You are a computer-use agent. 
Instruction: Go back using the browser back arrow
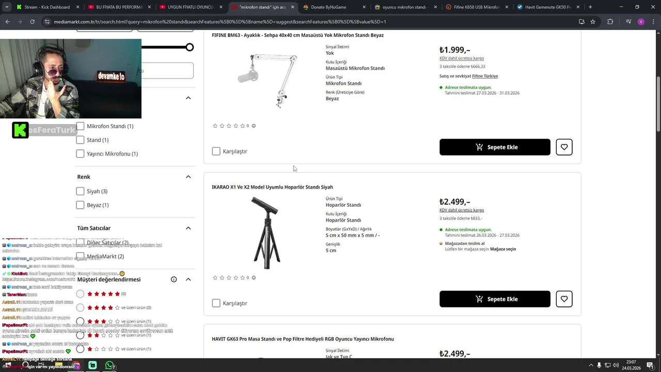pyautogui.click(x=7, y=22)
